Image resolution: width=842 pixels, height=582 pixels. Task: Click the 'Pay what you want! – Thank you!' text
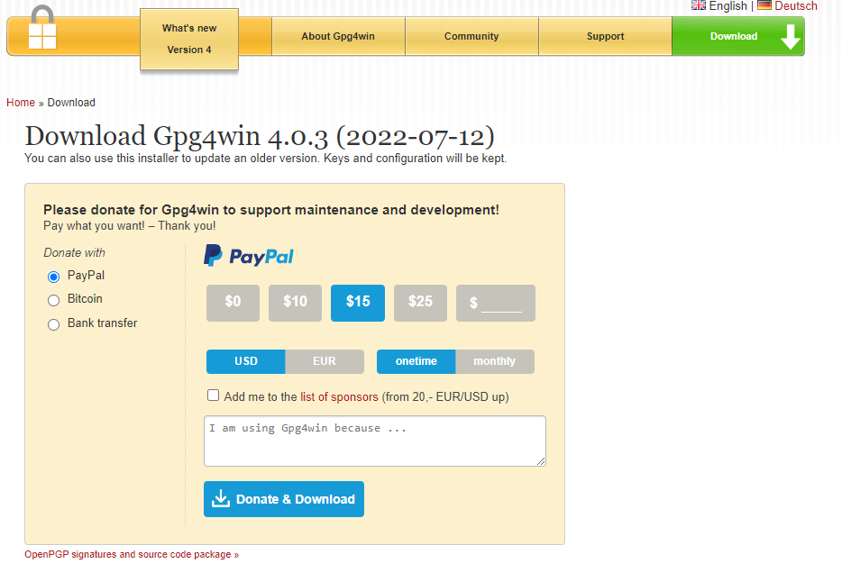coord(130,226)
